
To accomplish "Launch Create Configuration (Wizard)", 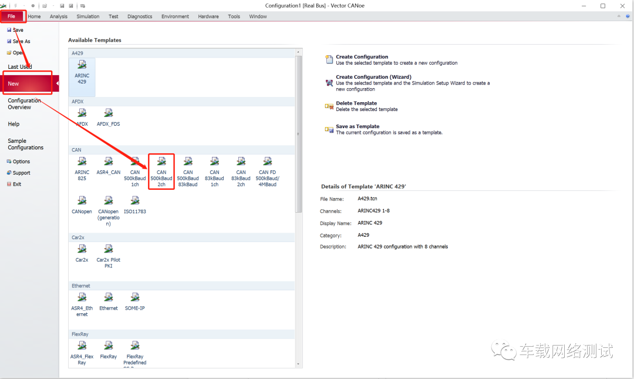I will (407, 83).
